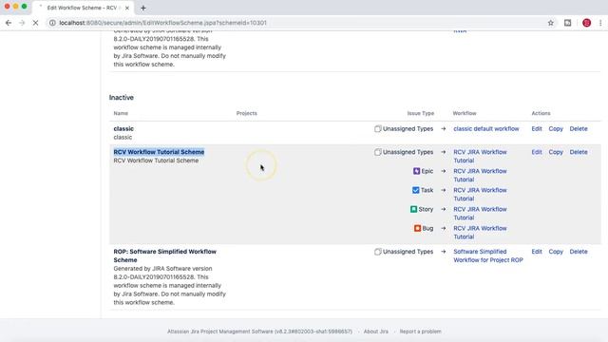
Task: Click the Projects column header
Action: click(247, 113)
